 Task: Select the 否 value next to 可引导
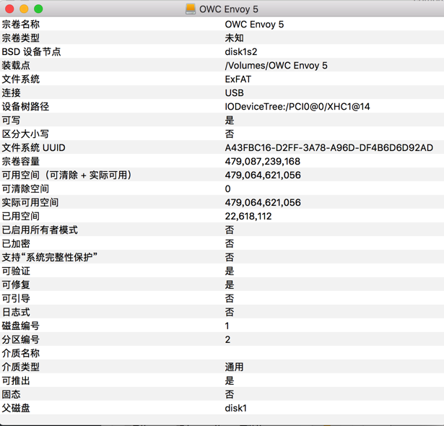(x=230, y=298)
